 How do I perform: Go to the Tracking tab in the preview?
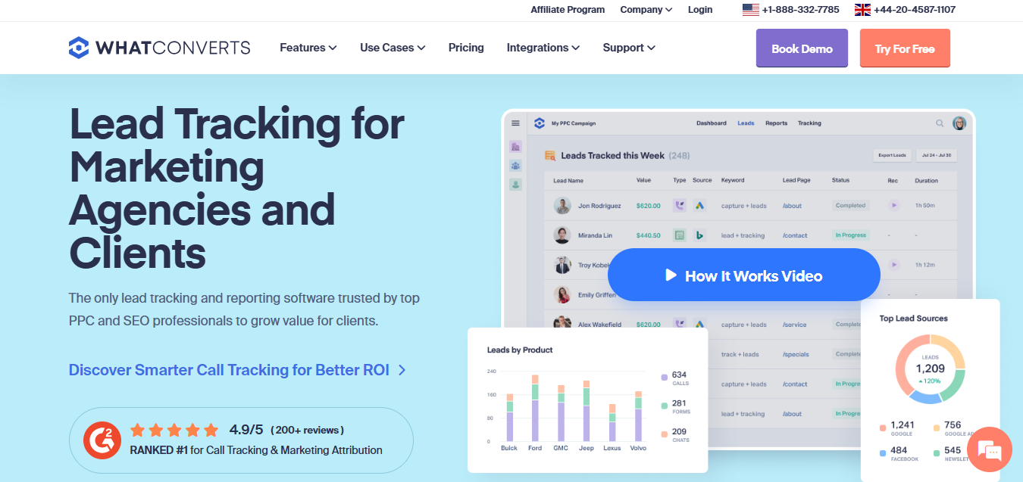coord(809,123)
